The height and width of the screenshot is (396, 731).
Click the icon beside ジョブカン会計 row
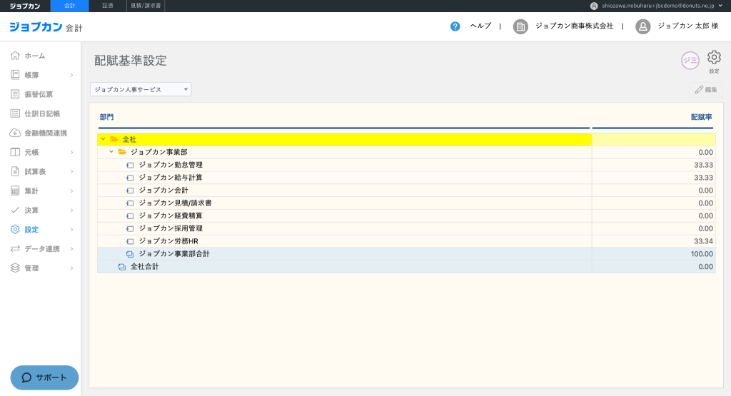click(130, 190)
